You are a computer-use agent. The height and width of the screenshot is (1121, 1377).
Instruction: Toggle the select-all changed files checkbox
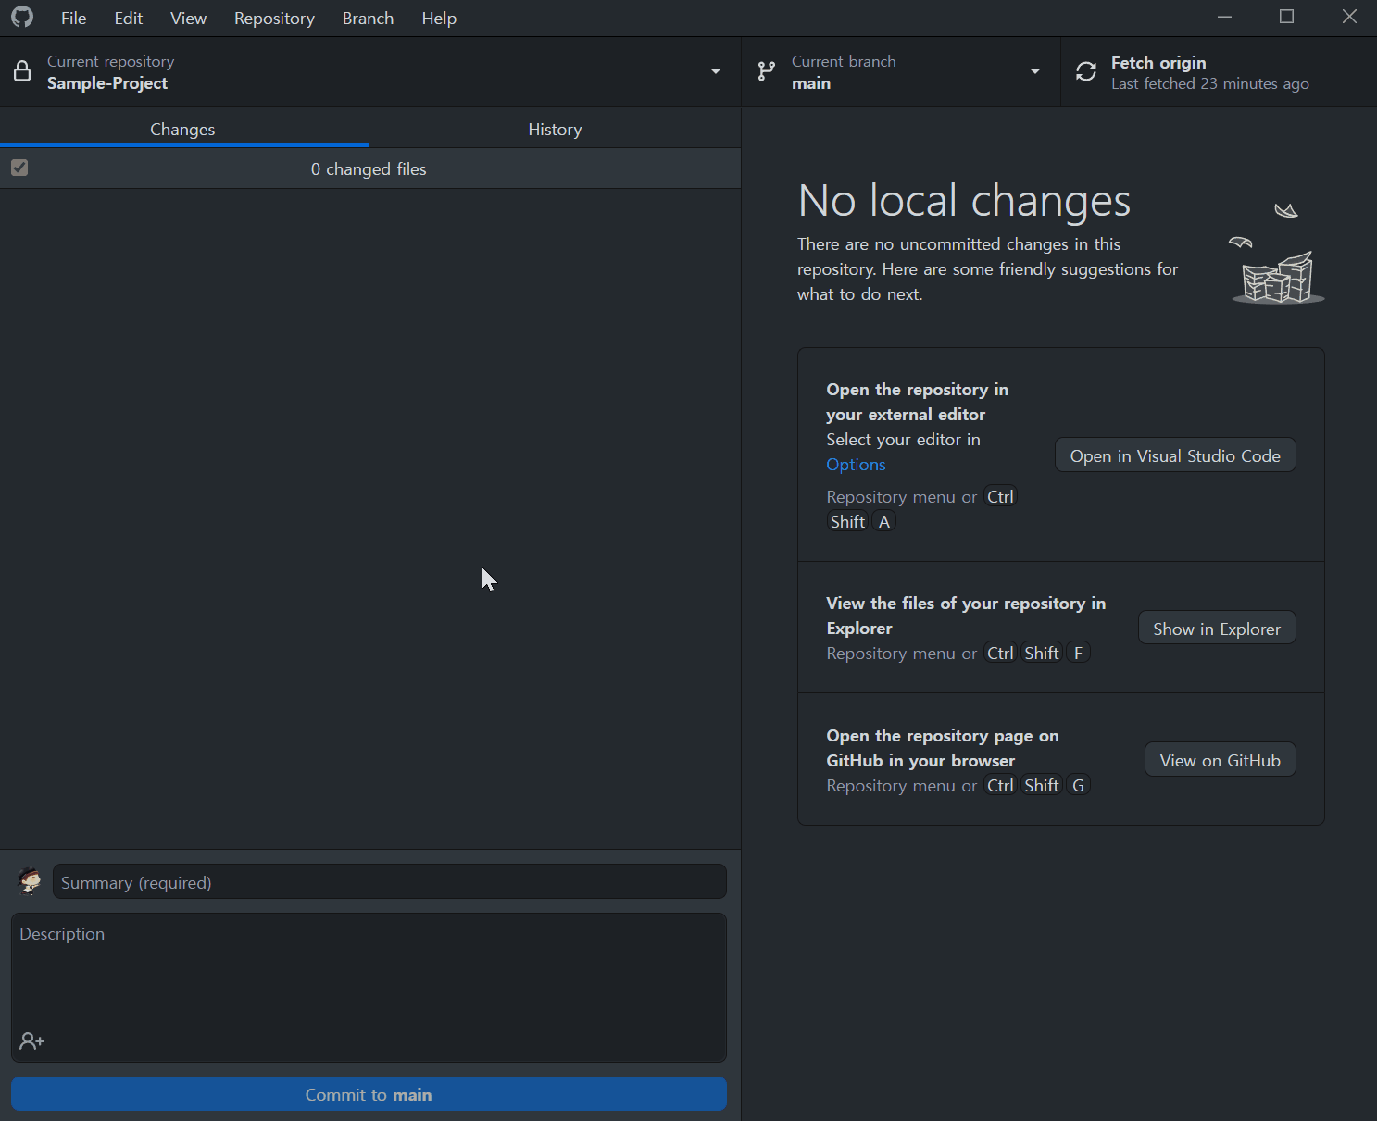[x=19, y=168]
